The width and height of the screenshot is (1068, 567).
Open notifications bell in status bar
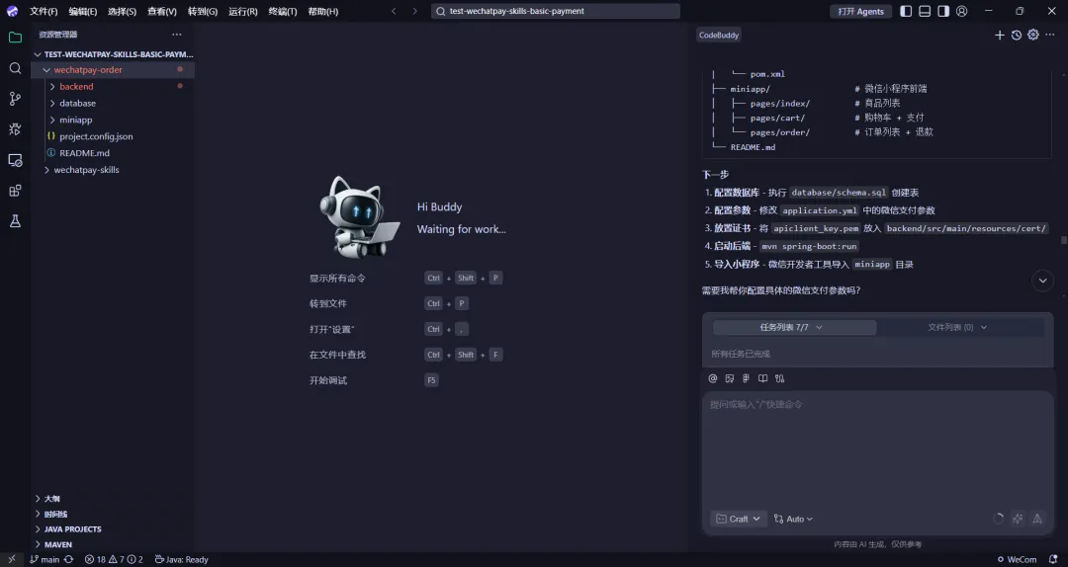click(x=1053, y=559)
